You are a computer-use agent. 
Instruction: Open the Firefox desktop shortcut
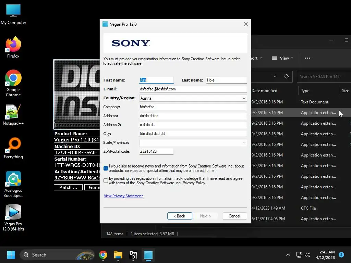13,47
